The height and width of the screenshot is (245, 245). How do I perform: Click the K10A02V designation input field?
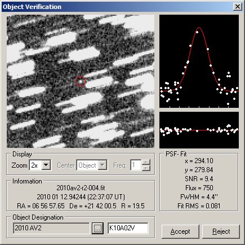(x=128, y=229)
